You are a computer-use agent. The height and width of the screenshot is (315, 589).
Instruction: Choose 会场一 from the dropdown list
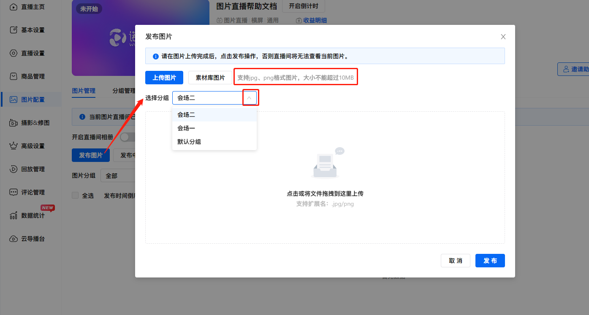[x=214, y=128]
